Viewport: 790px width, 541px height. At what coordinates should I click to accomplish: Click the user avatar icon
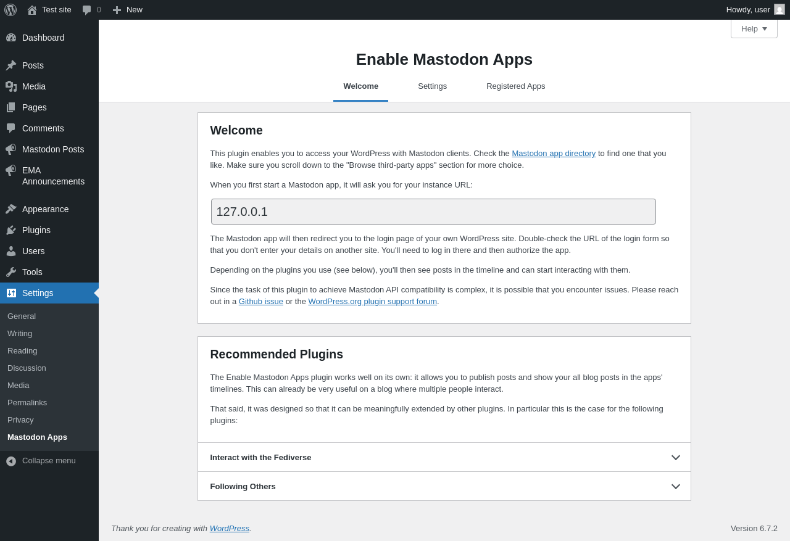point(780,9)
